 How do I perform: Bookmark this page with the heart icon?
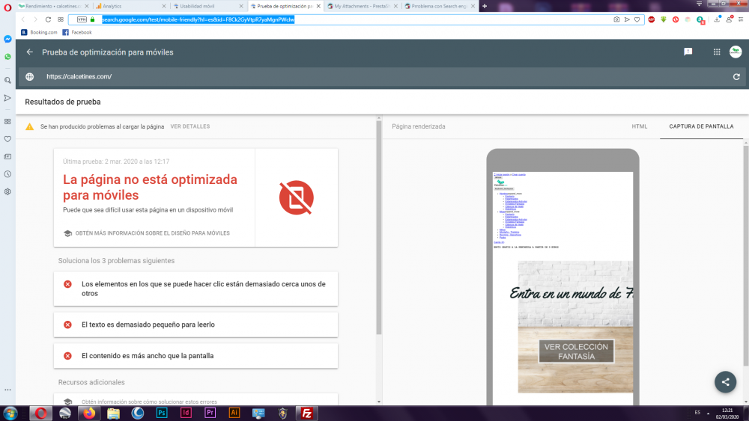pyautogui.click(x=637, y=19)
